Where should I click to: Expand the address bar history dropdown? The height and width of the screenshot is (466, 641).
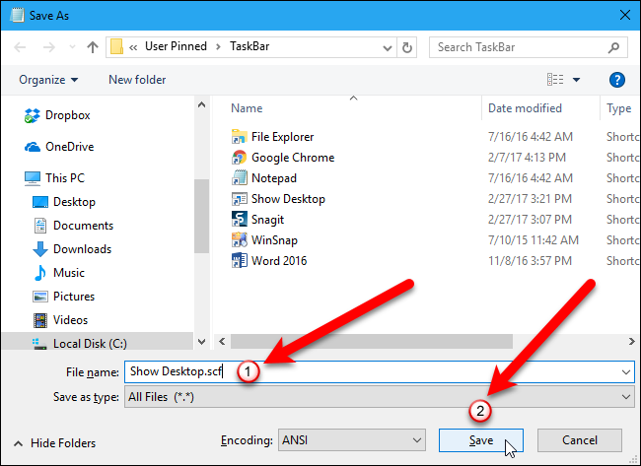(388, 48)
